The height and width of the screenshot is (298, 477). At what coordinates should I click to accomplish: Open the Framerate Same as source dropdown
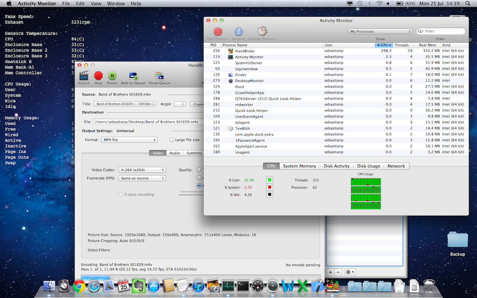(142, 178)
